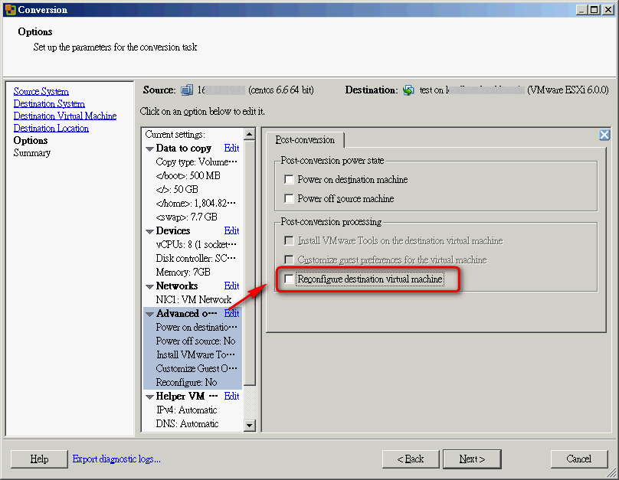Screen dimensions: 619x480
Task: Collapse the Data to copy section
Action: (149, 149)
